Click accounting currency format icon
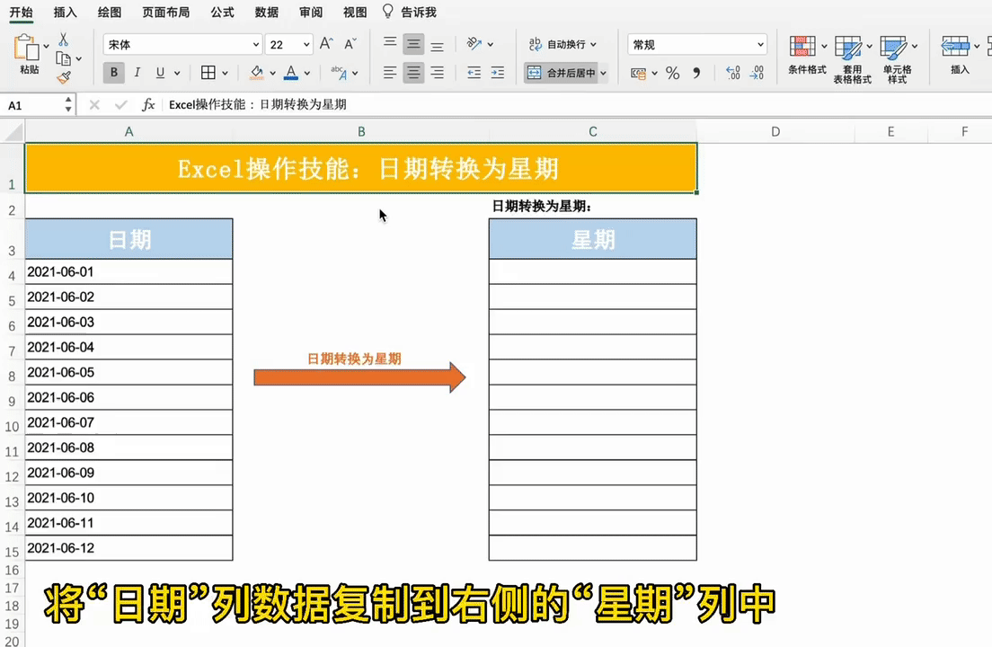This screenshot has height=647, width=992. point(638,74)
